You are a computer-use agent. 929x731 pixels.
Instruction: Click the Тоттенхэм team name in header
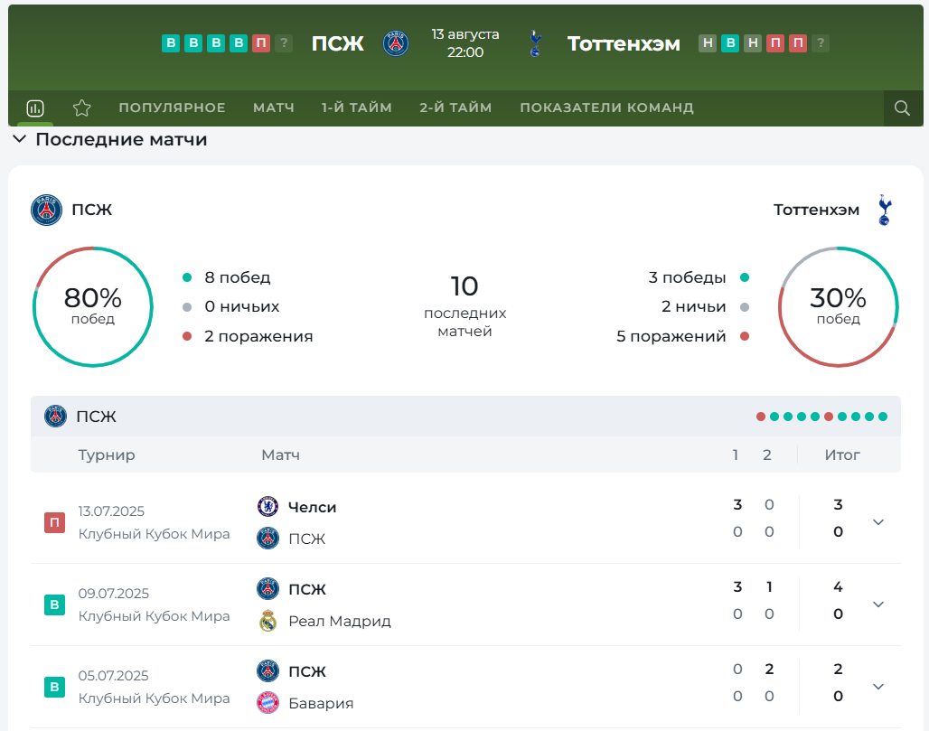[624, 43]
